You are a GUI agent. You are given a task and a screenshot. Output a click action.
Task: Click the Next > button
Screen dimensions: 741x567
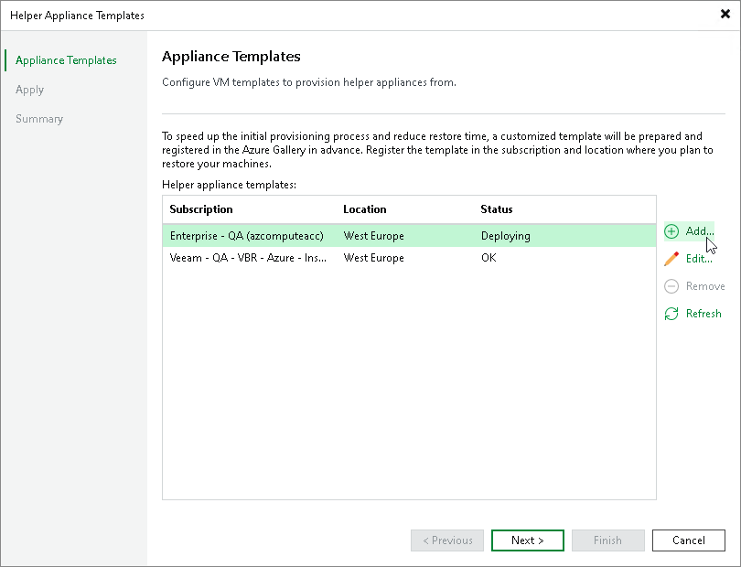pyautogui.click(x=528, y=540)
